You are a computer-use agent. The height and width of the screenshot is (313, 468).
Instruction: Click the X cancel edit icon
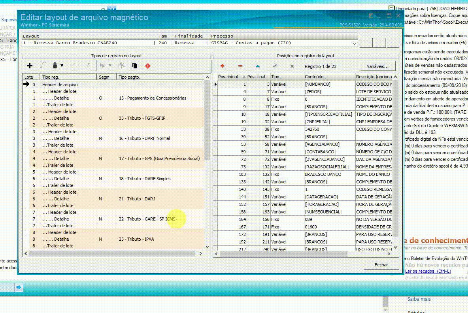[292, 66]
